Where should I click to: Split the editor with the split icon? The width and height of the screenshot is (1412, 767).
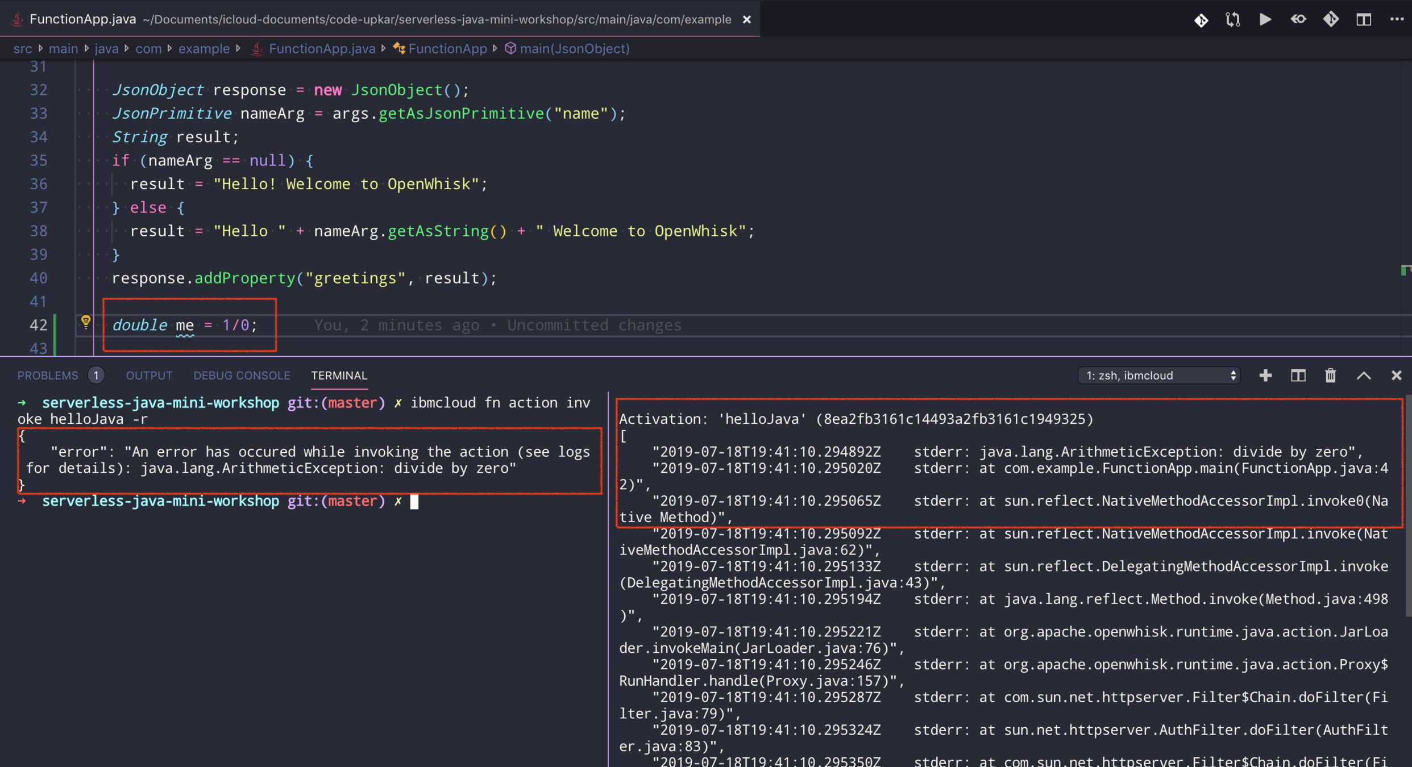pos(1364,20)
